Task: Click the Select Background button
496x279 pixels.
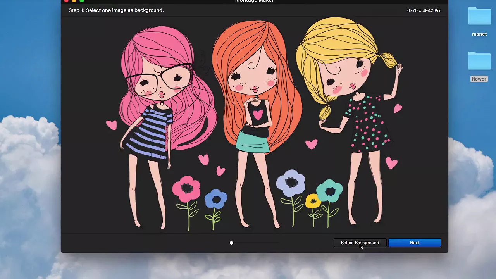Action: [x=360, y=243]
